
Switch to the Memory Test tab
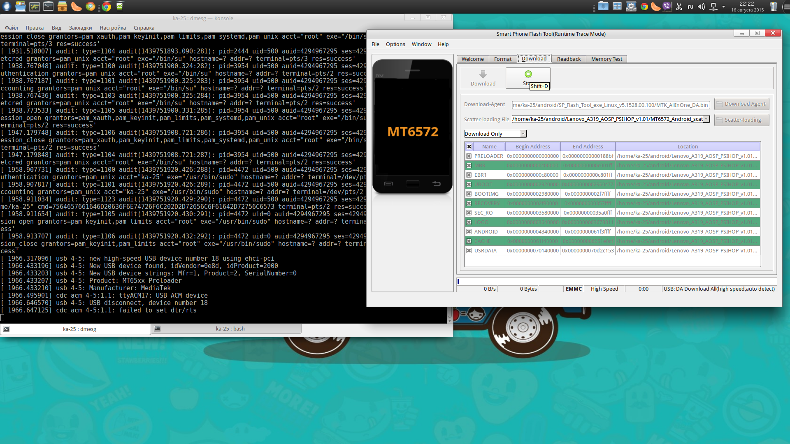pyautogui.click(x=606, y=59)
